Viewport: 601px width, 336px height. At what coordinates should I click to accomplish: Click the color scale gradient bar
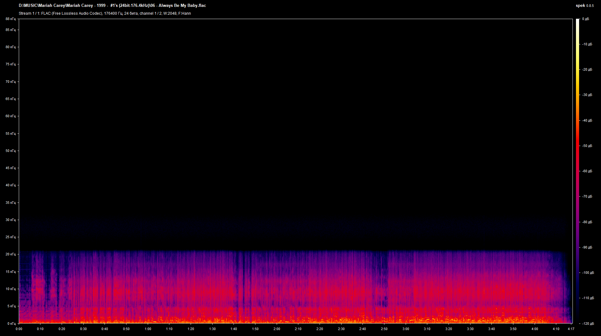[x=578, y=171]
